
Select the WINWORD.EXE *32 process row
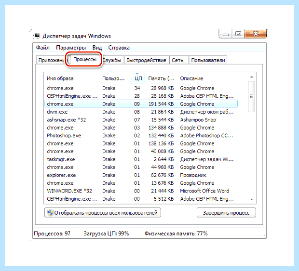tap(141, 191)
